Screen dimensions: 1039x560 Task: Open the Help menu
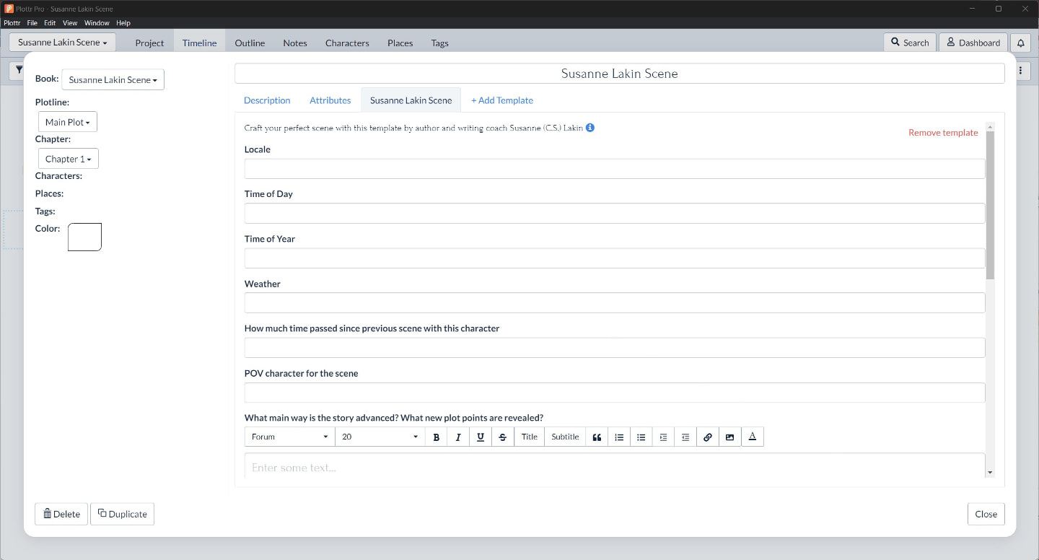[x=123, y=23]
